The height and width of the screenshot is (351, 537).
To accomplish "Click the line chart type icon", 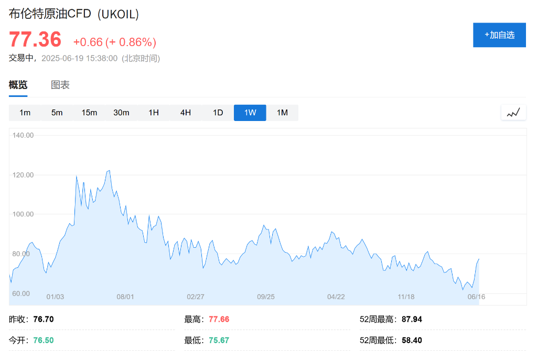I will [x=513, y=113].
